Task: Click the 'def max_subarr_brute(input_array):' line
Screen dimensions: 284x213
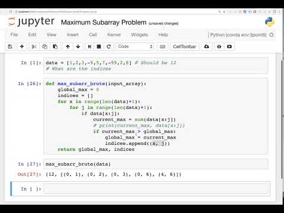Action: click(x=96, y=83)
